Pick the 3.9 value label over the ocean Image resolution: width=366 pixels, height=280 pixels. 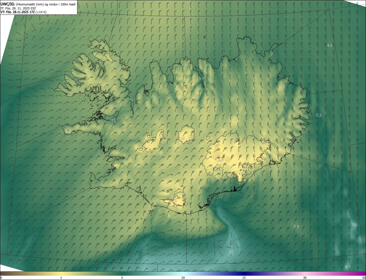click(x=296, y=226)
